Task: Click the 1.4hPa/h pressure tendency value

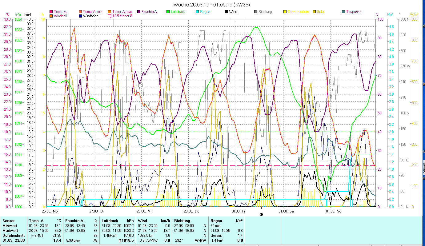Action: tap(110, 236)
